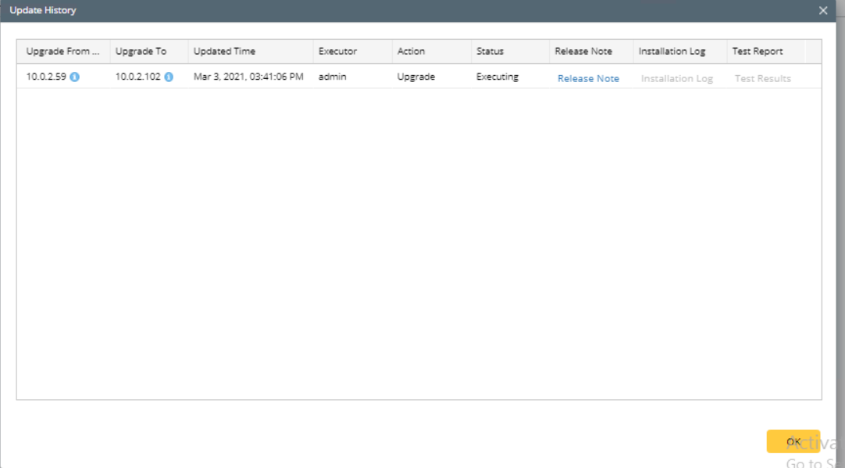Click info icon next to 10.0.2.59
Screen dimensions: 845x468
[x=75, y=77]
